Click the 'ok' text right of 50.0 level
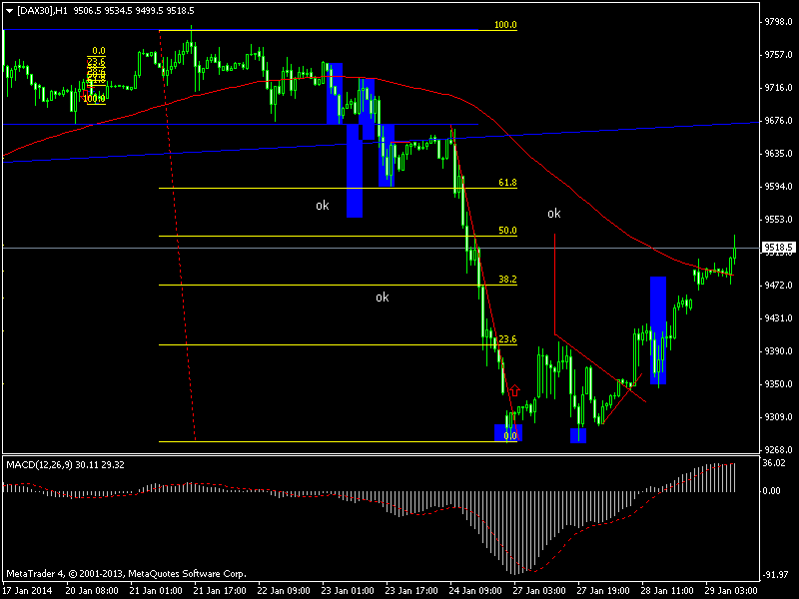 point(553,214)
